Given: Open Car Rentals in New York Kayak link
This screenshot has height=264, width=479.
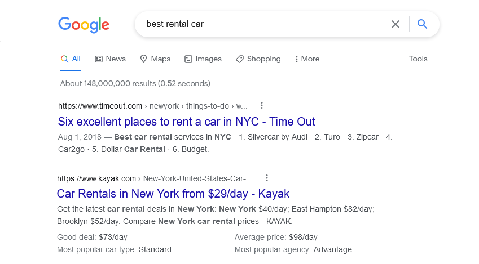Looking at the screenshot, I should tap(173, 194).
